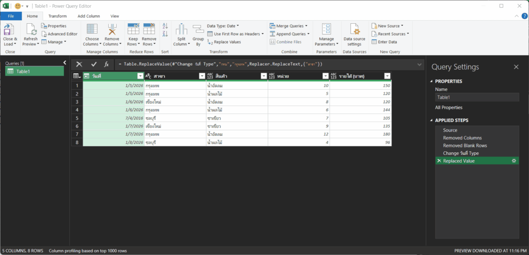
Task: Click Enter Data in New Query group
Action: (384, 42)
